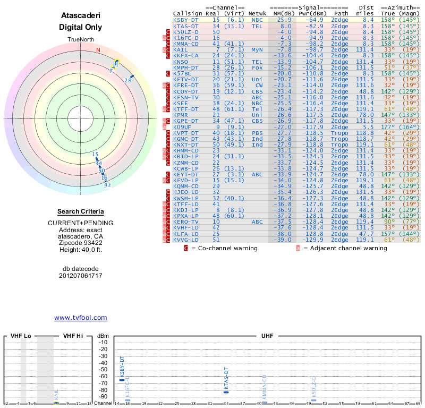
Task: Click the warning icon next to K57BC
Action: pyautogui.click(x=168, y=73)
